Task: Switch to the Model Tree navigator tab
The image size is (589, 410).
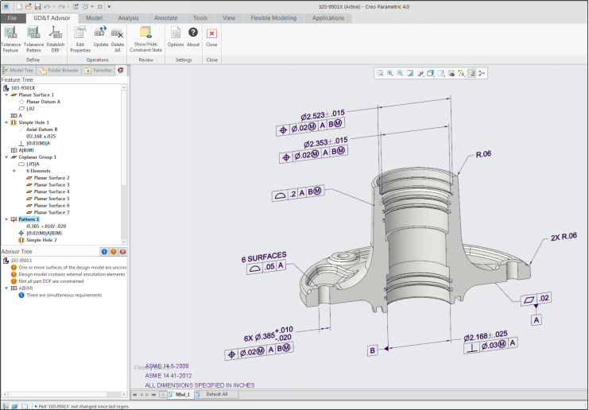Action: 18,70
